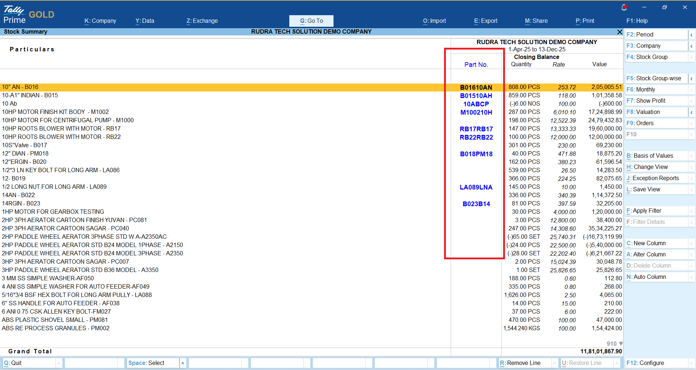Click the E: Apply Filter button
Screen dimensions: 696x370
656,211
